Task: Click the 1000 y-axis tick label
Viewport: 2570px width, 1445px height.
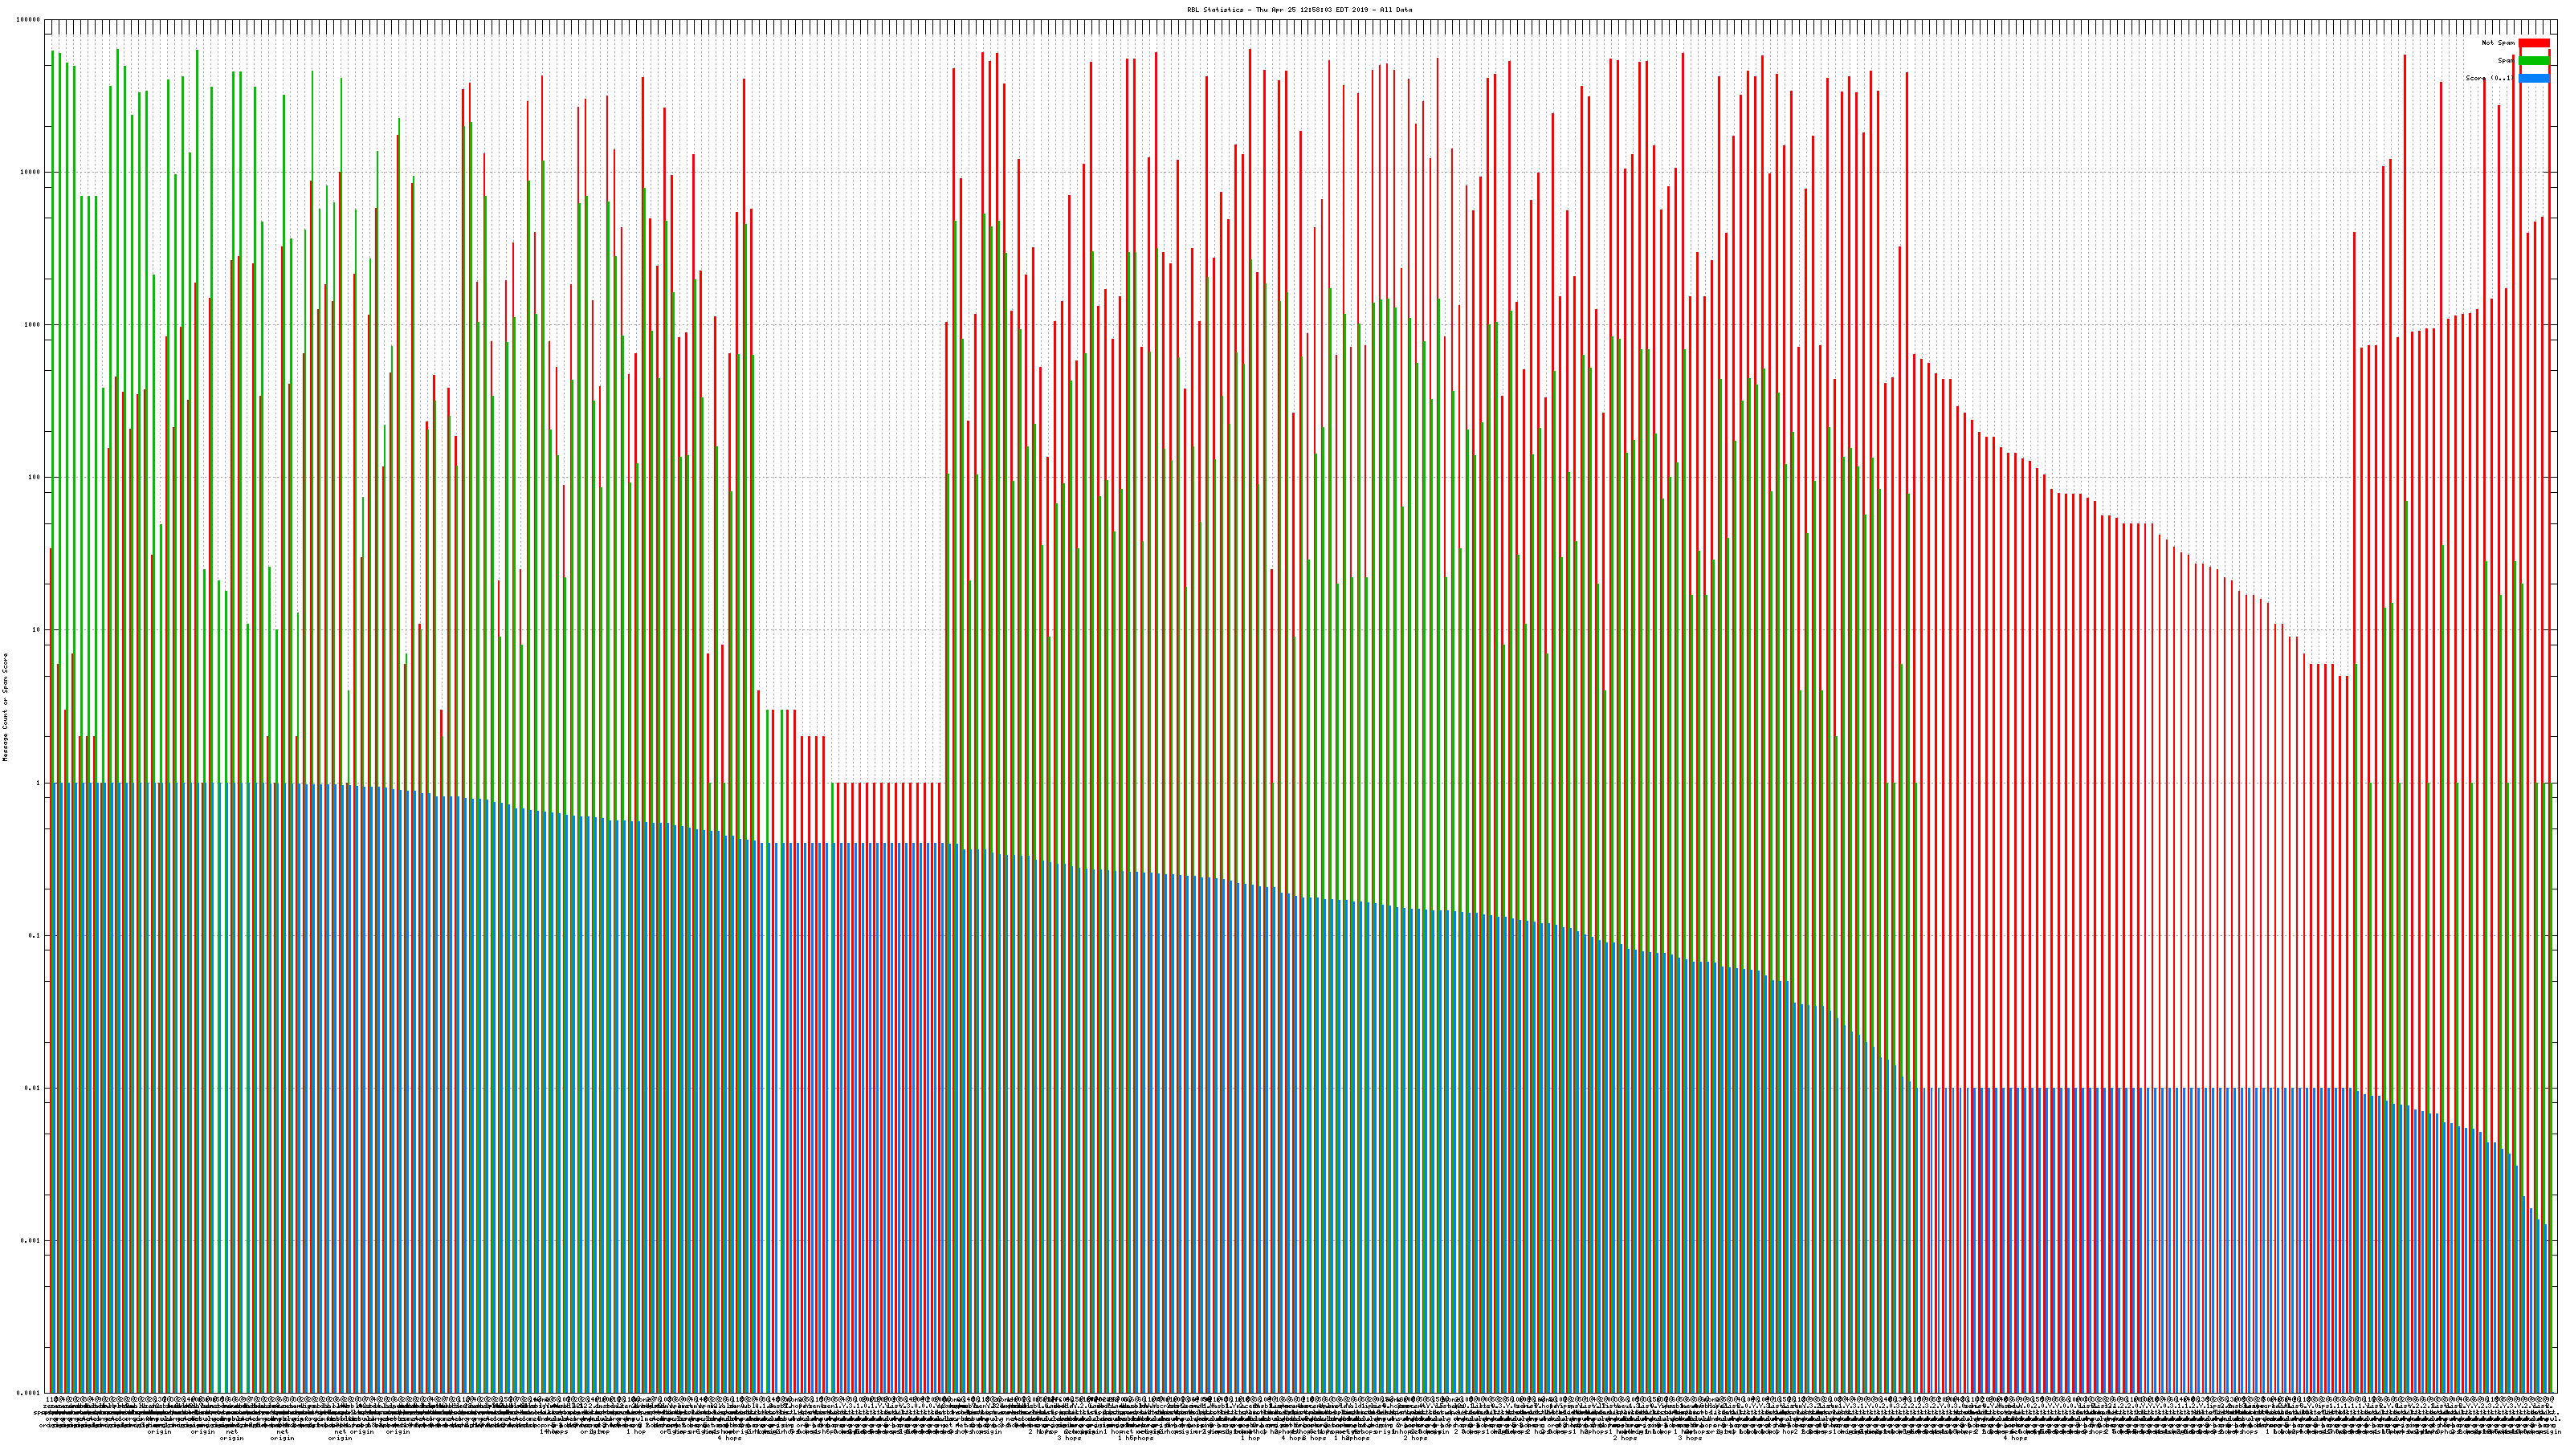Action: pyautogui.click(x=33, y=325)
